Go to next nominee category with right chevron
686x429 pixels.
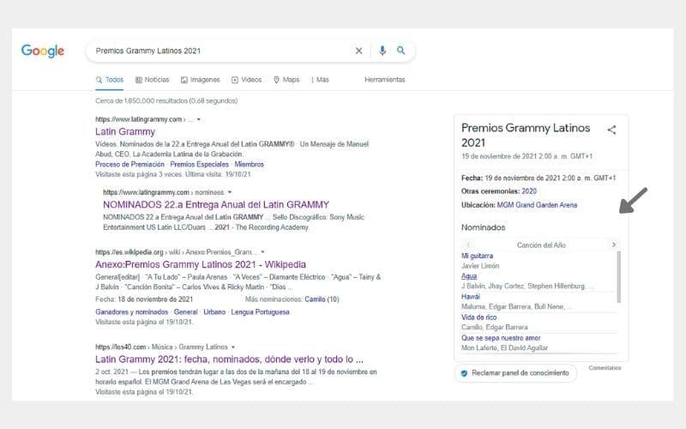click(613, 245)
